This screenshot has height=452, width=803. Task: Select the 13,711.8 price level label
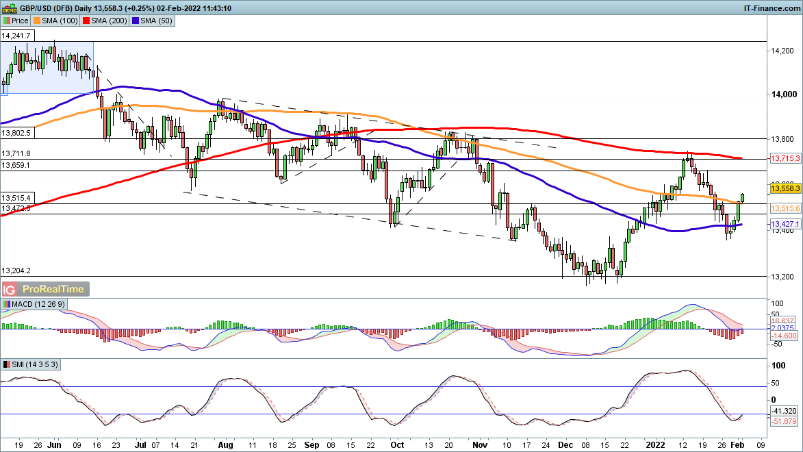(16, 153)
